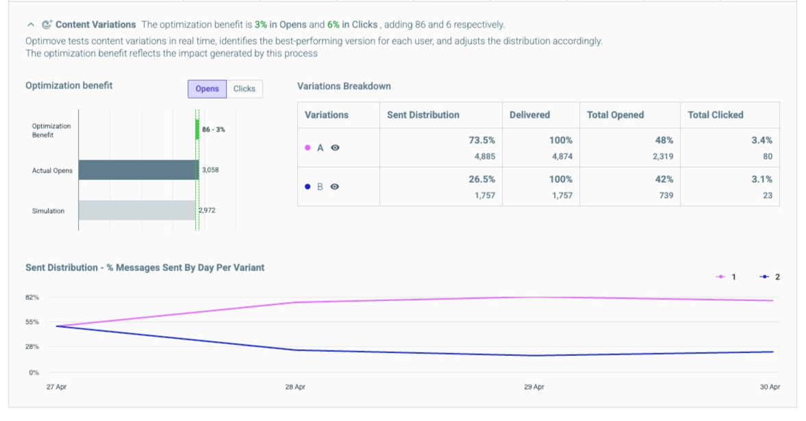Screen dimensions: 806x421
Task: Click the 4,874 delivered count
Action: (x=562, y=156)
